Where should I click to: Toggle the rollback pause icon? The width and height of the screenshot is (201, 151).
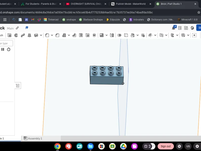point(3,49)
